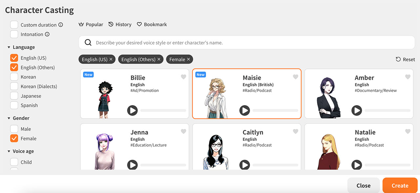420x193 pixels.
Task: Play Natalie's voice preview
Action: pos(357,165)
